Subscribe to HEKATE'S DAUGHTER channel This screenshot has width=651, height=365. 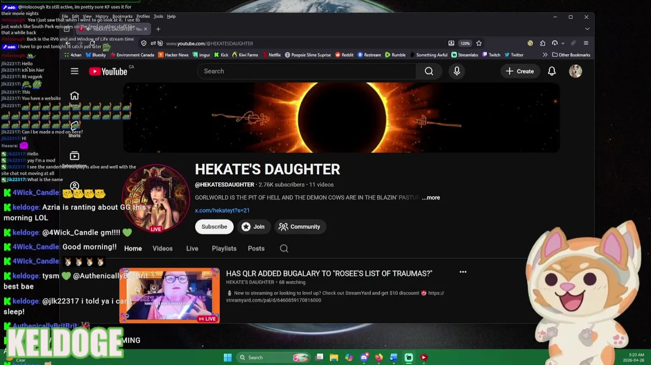tap(214, 227)
